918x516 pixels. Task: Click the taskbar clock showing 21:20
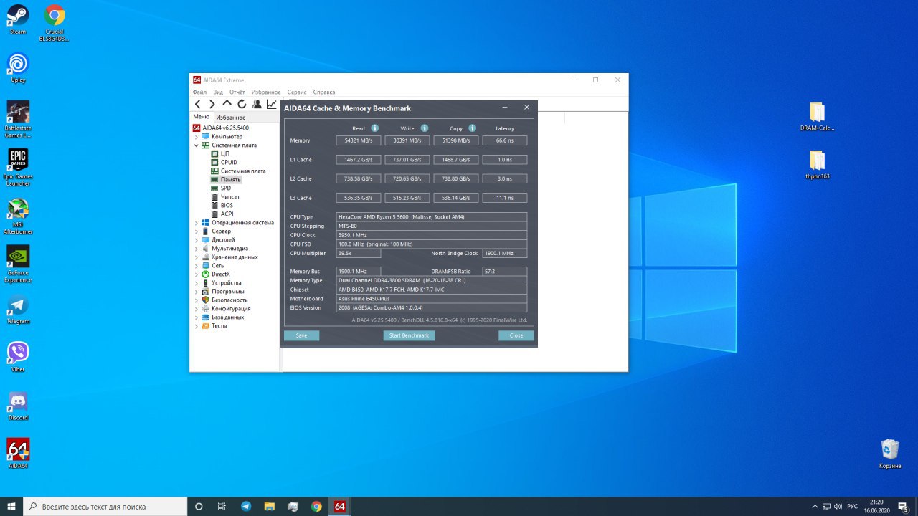pos(876,506)
